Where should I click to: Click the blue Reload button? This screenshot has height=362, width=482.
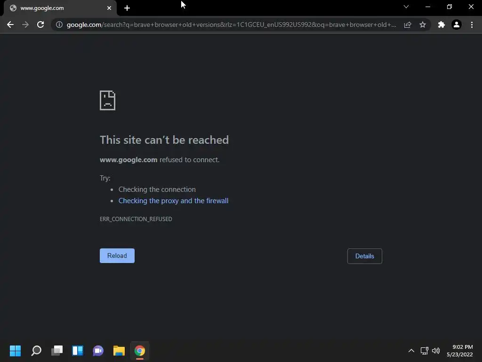(x=117, y=256)
